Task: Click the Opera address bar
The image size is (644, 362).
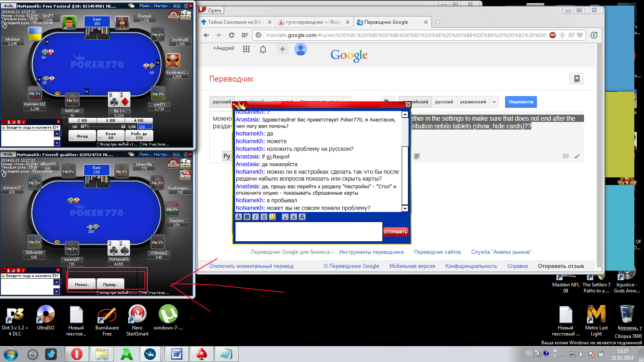Action: coord(406,35)
